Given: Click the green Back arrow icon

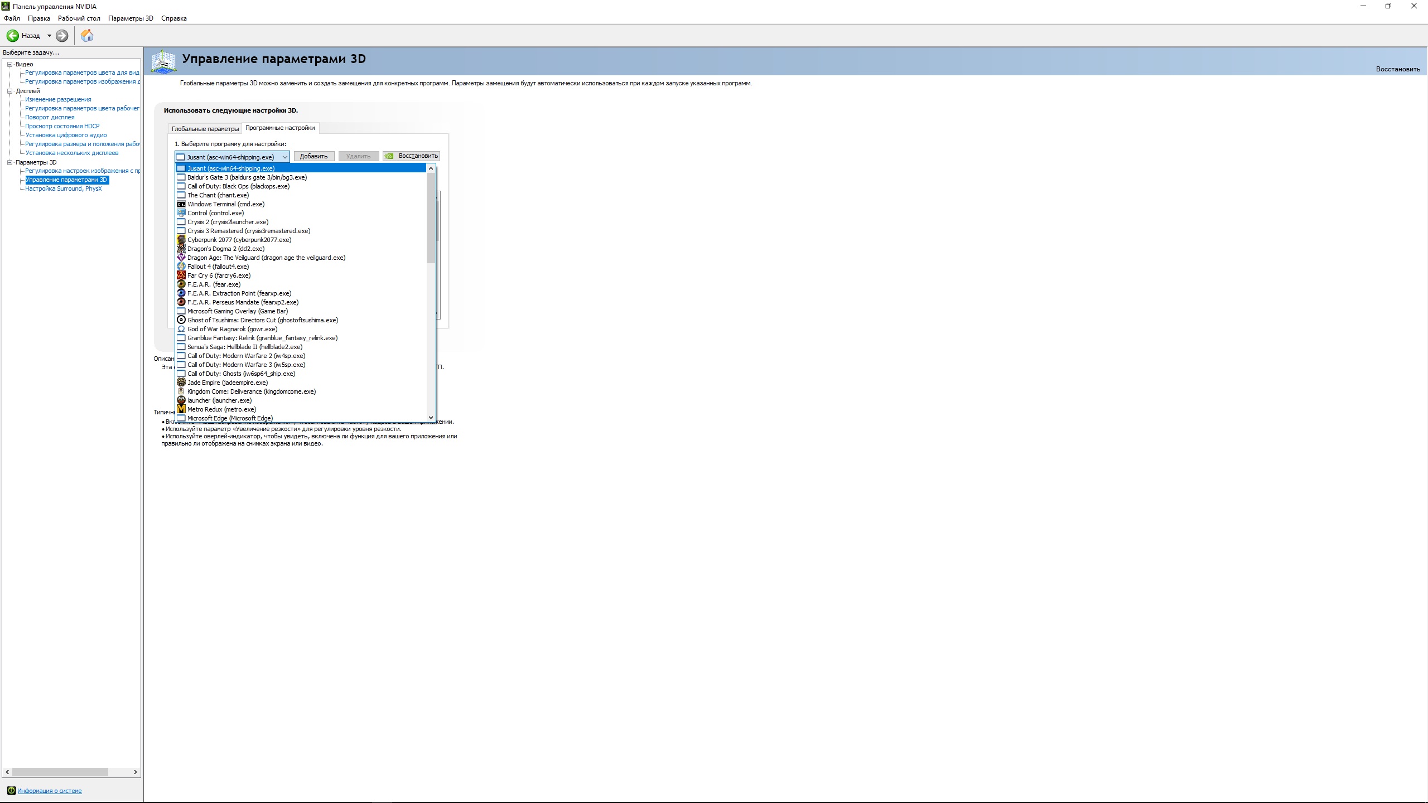Looking at the screenshot, I should [x=12, y=36].
